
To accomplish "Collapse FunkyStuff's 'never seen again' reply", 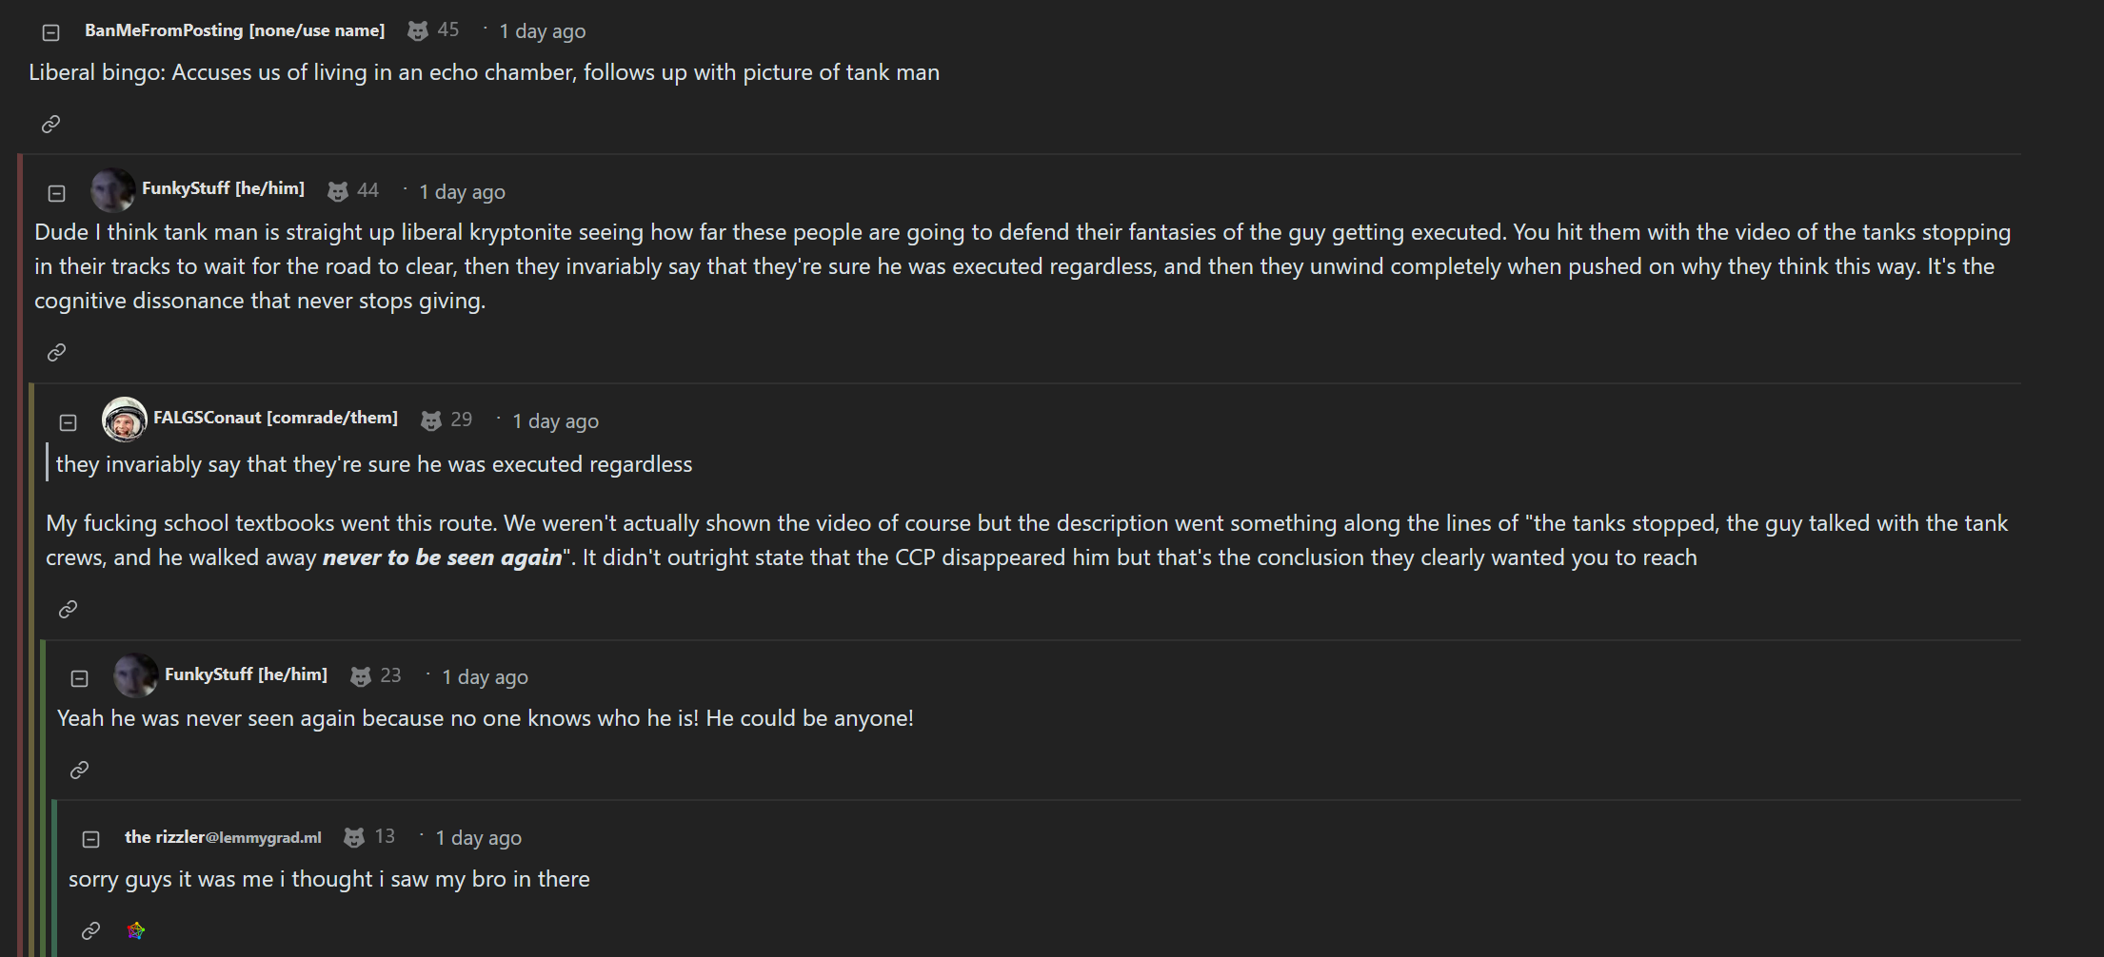I will (x=80, y=678).
